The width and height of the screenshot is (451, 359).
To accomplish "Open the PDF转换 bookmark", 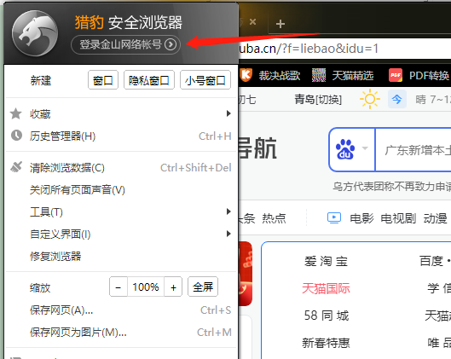I will 429,76.
